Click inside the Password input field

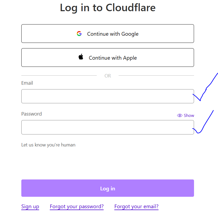107,127
